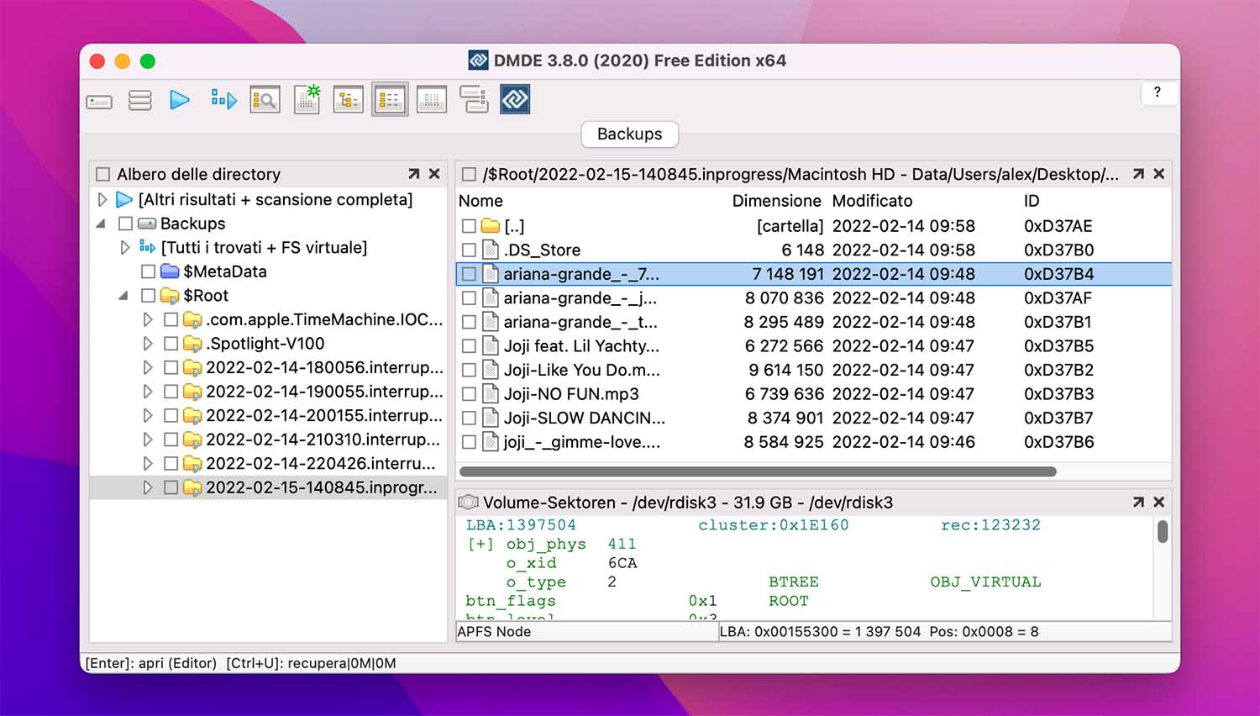Open the search files magnifier toolbar icon
The height and width of the screenshot is (716, 1260).
tap(265, 100)
